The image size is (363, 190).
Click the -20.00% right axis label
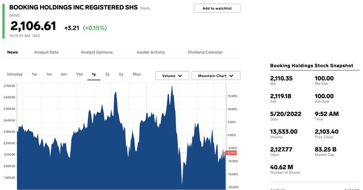point(233,187)
